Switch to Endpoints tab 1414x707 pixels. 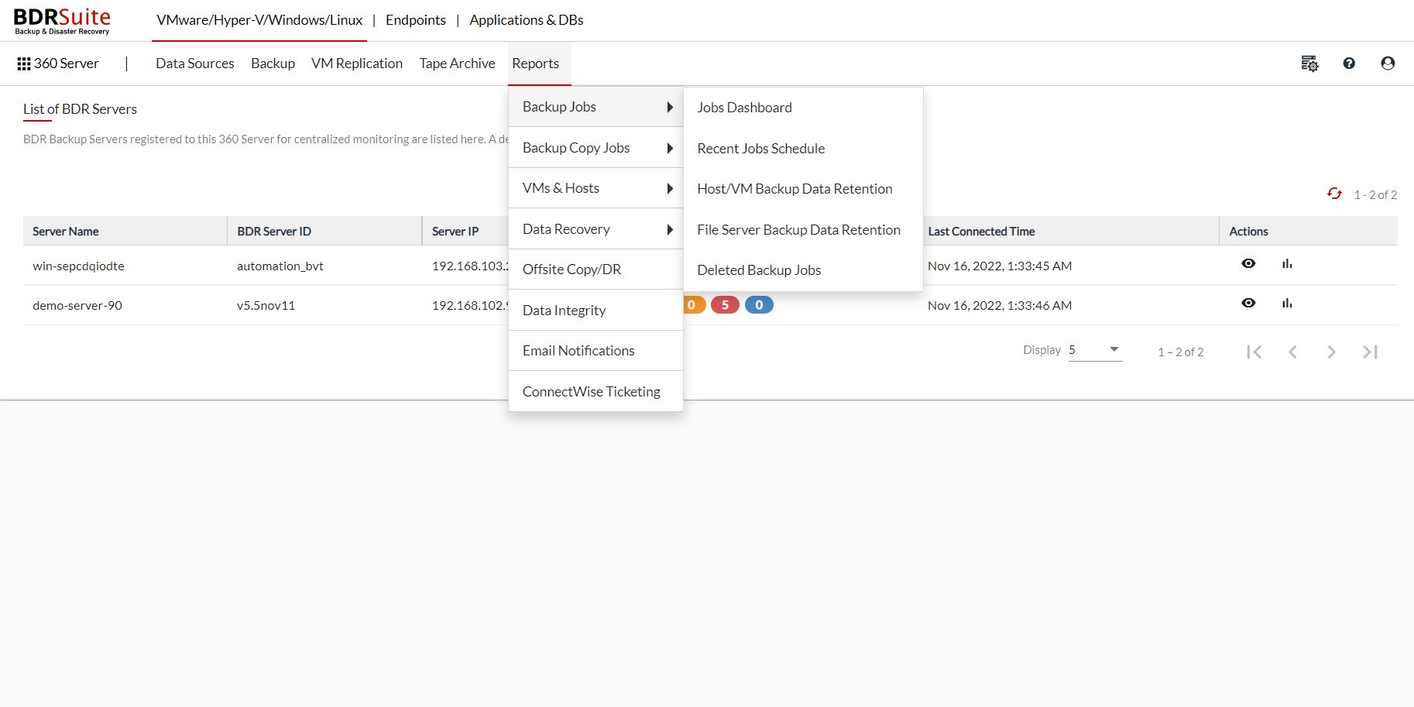tap(416, 20)
